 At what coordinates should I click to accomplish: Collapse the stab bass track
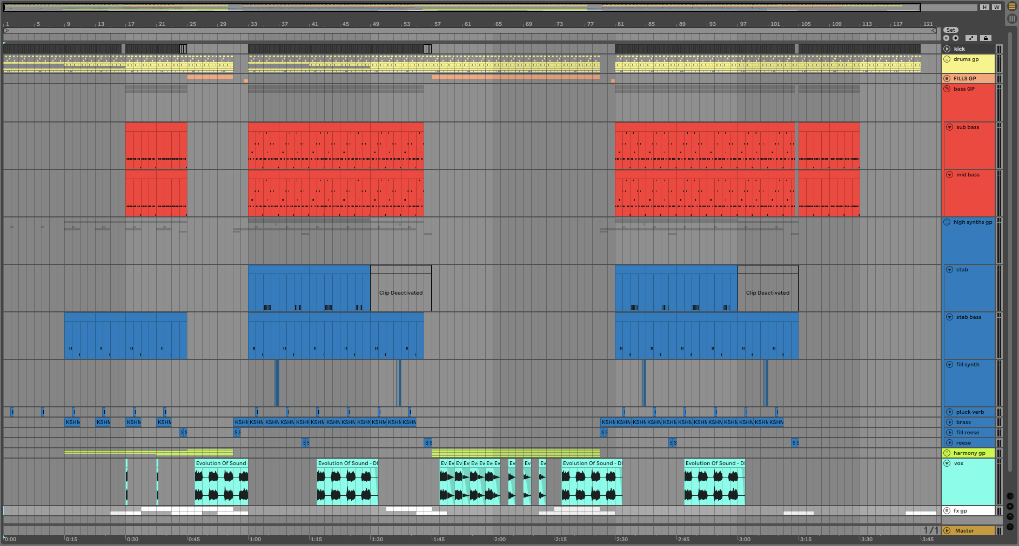(949, 317)
